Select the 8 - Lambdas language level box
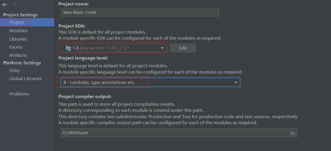This screenshot has height=151, width=331. tap(104, 82)
